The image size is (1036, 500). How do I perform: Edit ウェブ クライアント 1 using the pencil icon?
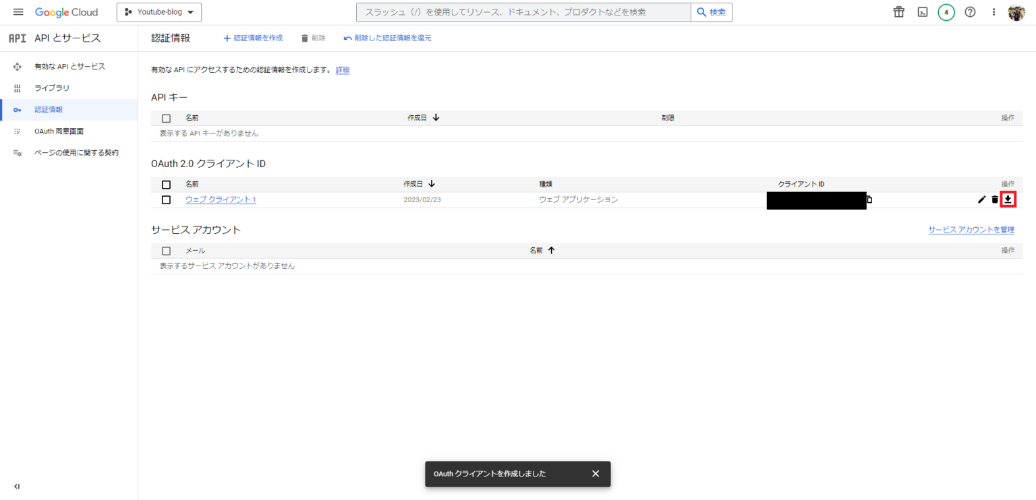tap(981, 199)
